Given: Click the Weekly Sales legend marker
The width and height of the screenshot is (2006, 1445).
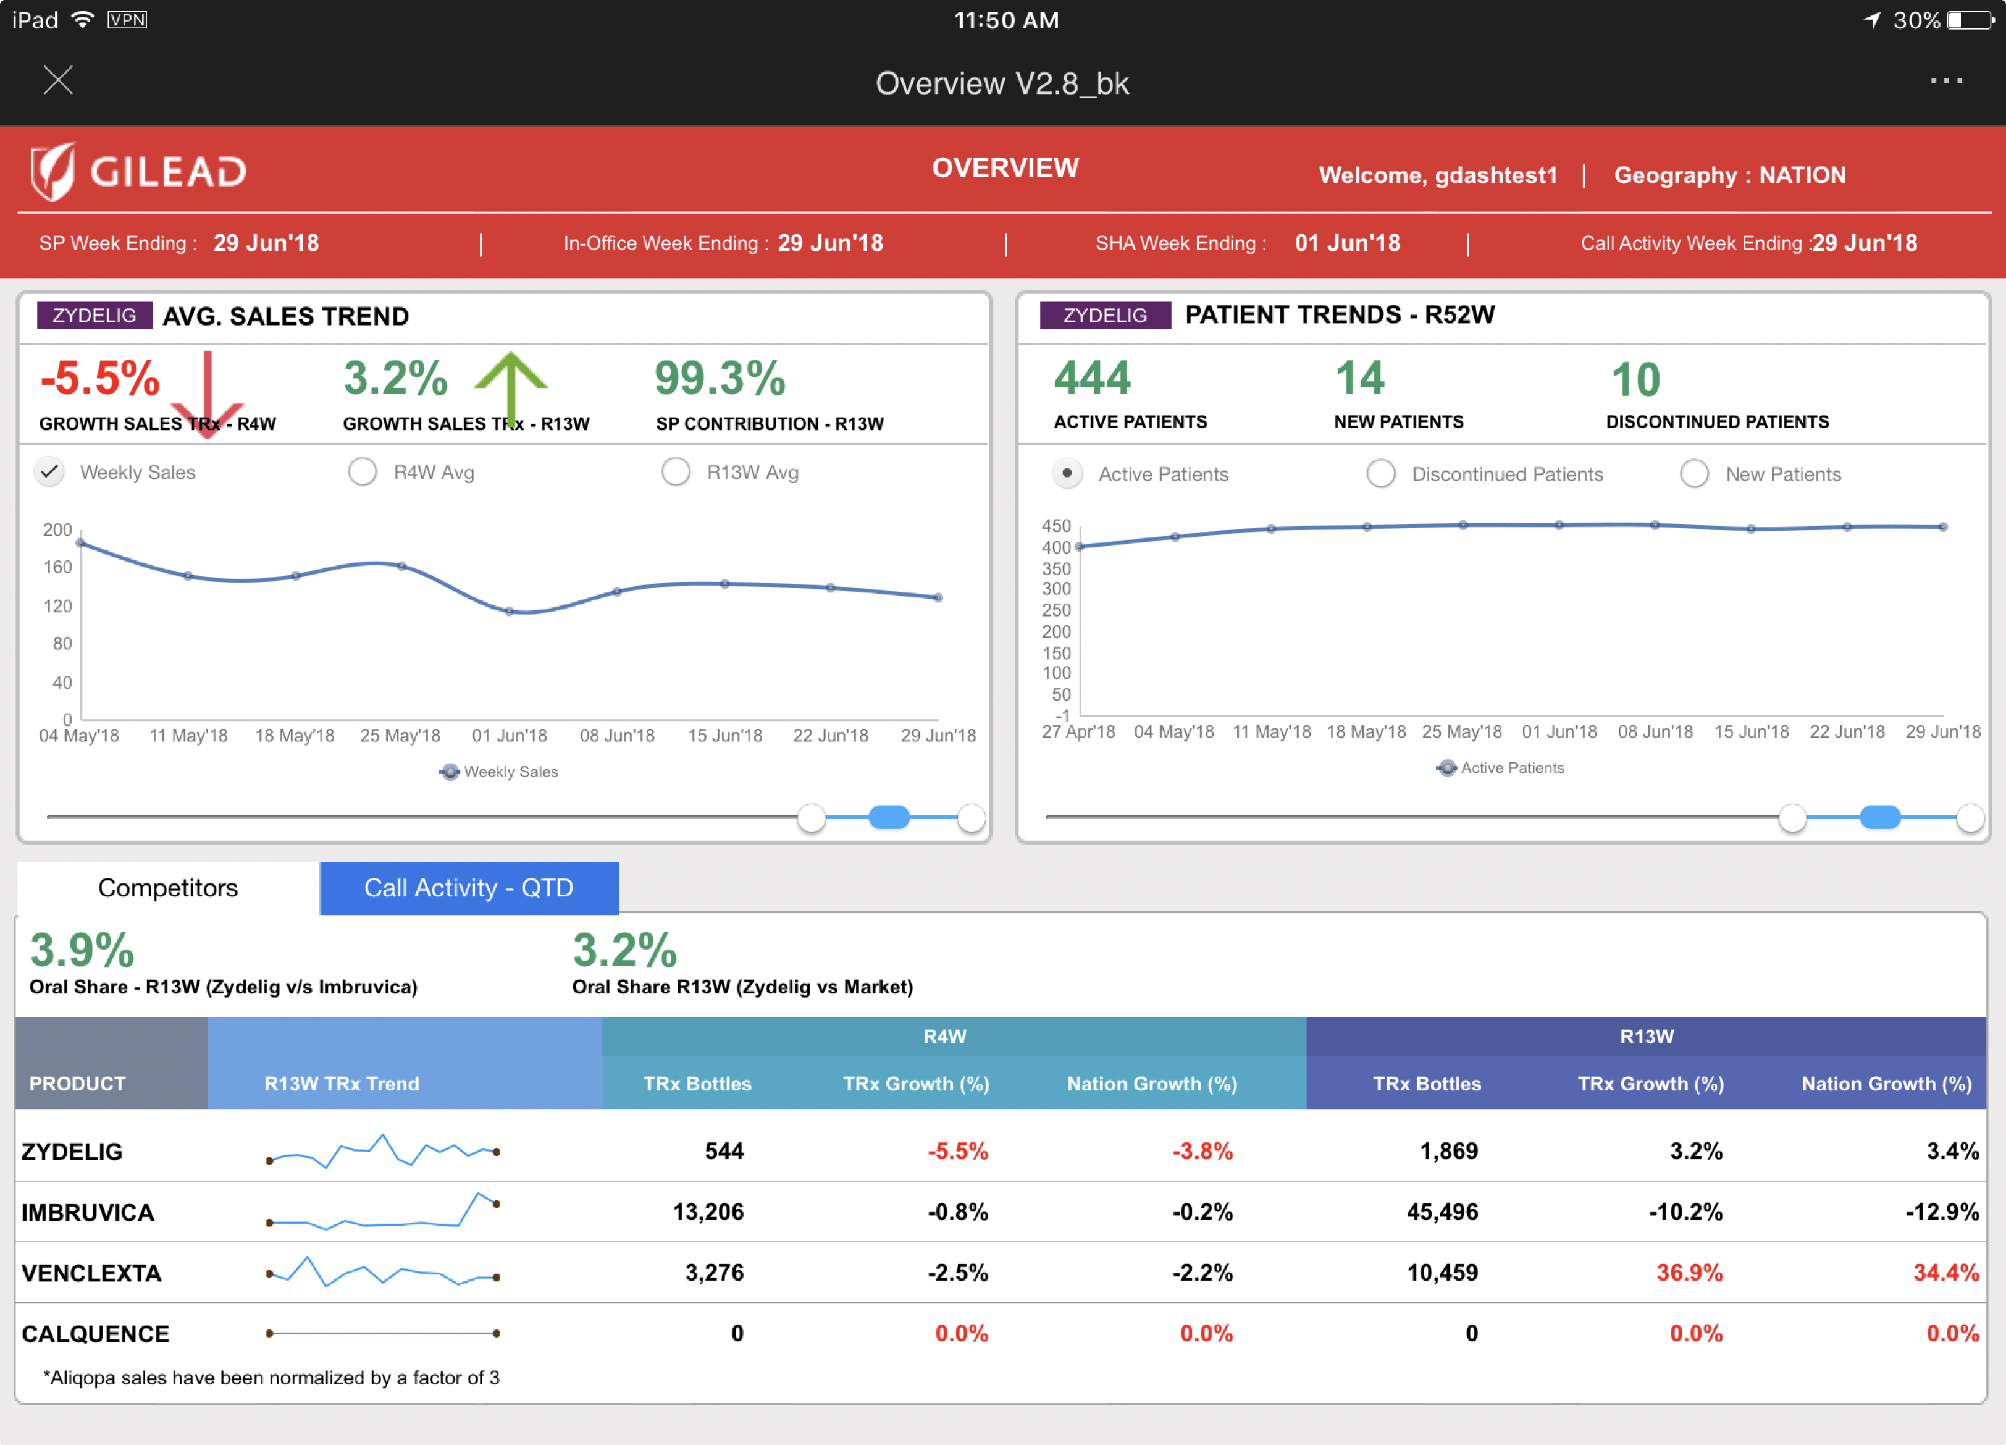Looking at the screenshot, I should click(450, 772).
